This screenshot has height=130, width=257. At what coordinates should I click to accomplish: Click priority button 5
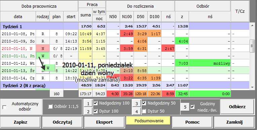pos(185,107)
